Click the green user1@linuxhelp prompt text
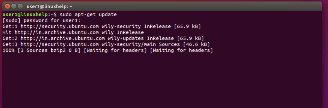 (x=25, y=15)
